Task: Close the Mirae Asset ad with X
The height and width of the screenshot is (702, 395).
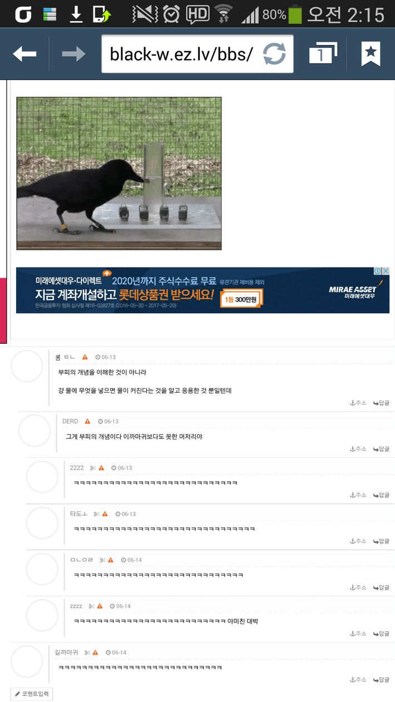Action: click(x=386, y=271)
